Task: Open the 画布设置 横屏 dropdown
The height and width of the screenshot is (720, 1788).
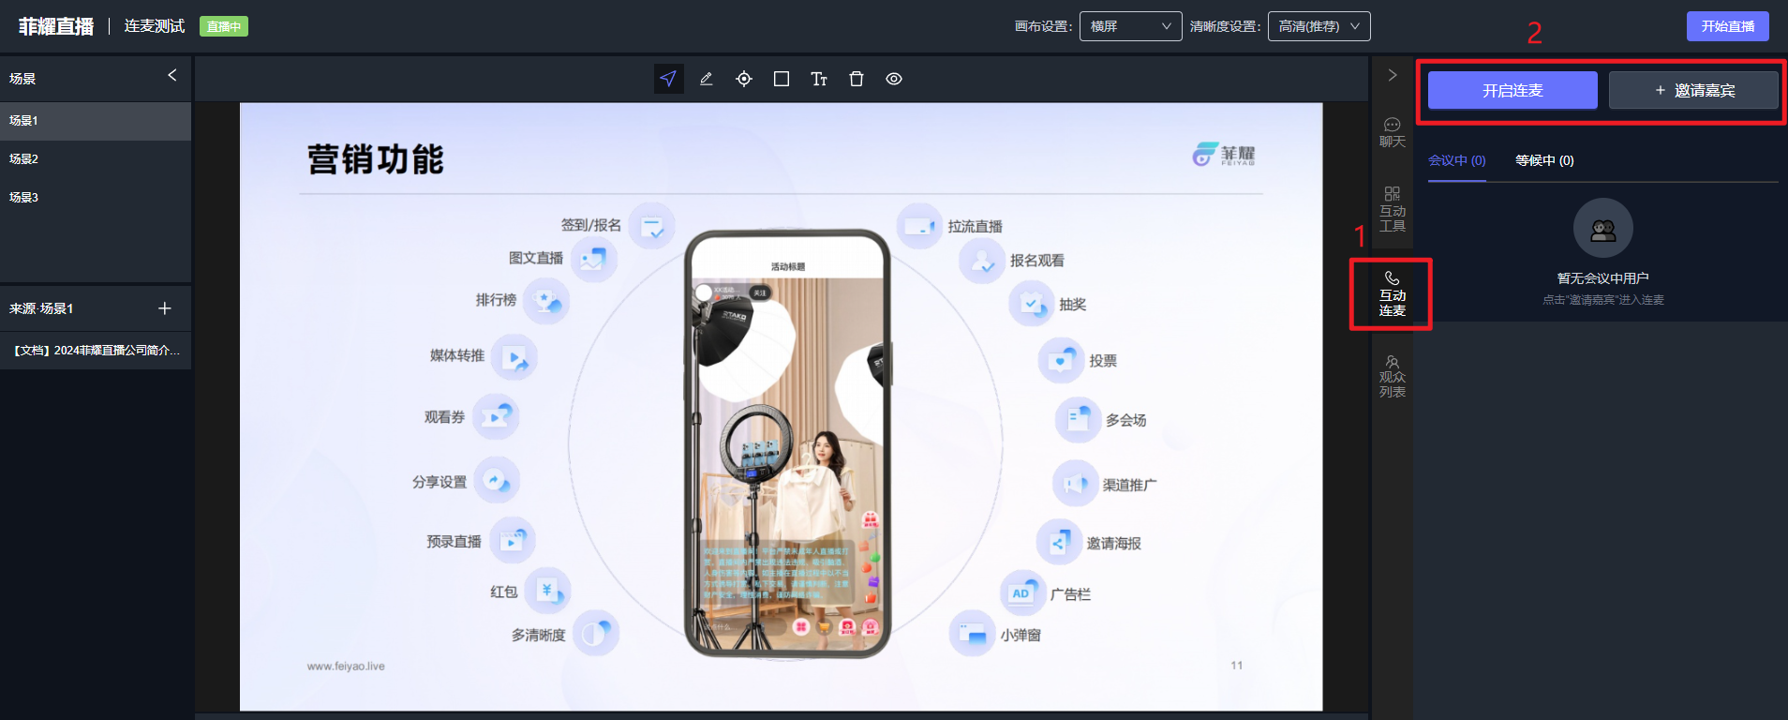Action: [1130, 26]
